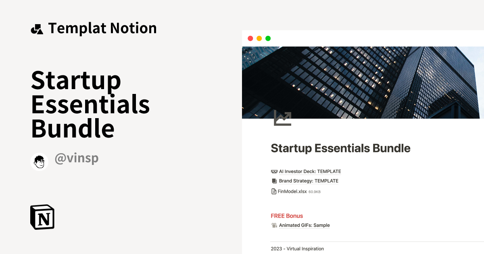Click the black Notion N logo
Image resolution: width=484 pixels, height=254 pixels.
(x=42, y=217)
